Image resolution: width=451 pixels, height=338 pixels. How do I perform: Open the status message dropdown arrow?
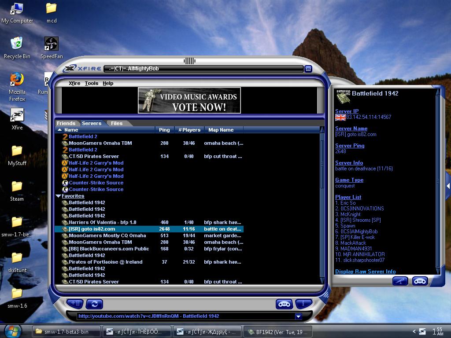298,316
